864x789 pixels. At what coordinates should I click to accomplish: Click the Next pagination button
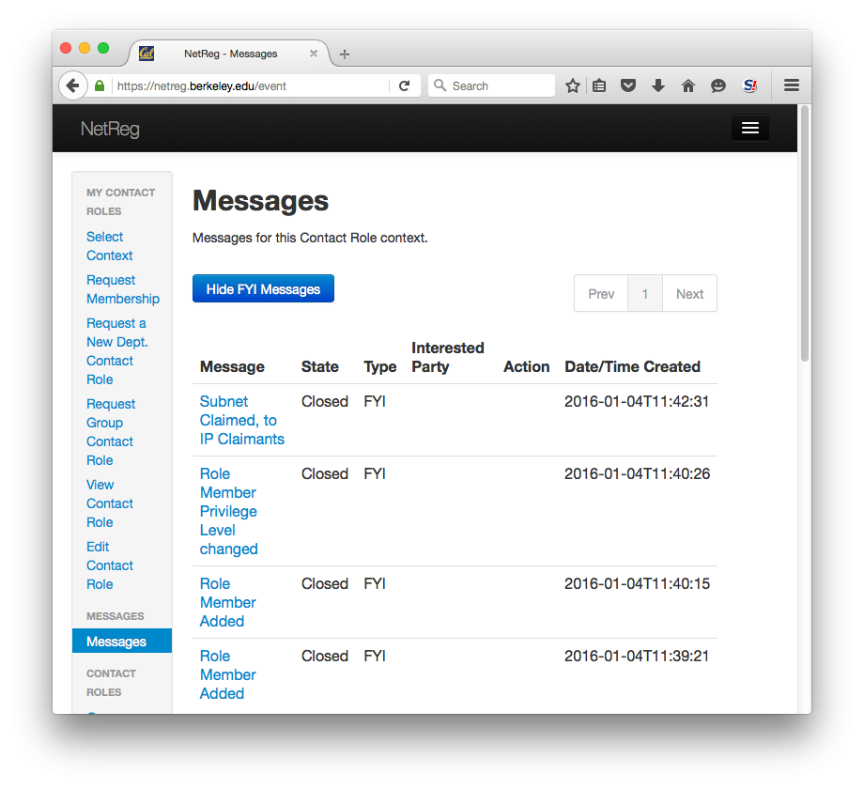(690, 294)
